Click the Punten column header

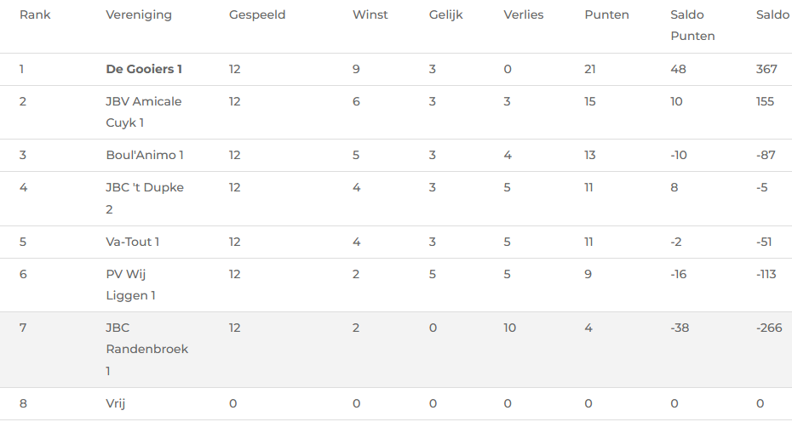click(x=606, y=14)
